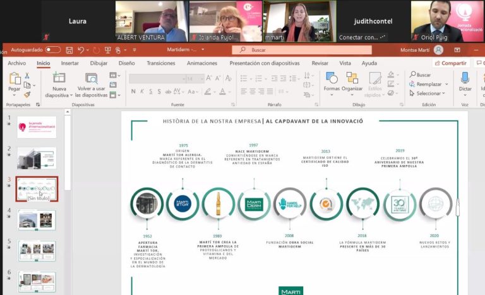Open the font name combo box
The image size is (485, 295).
(x=157, y=78)
